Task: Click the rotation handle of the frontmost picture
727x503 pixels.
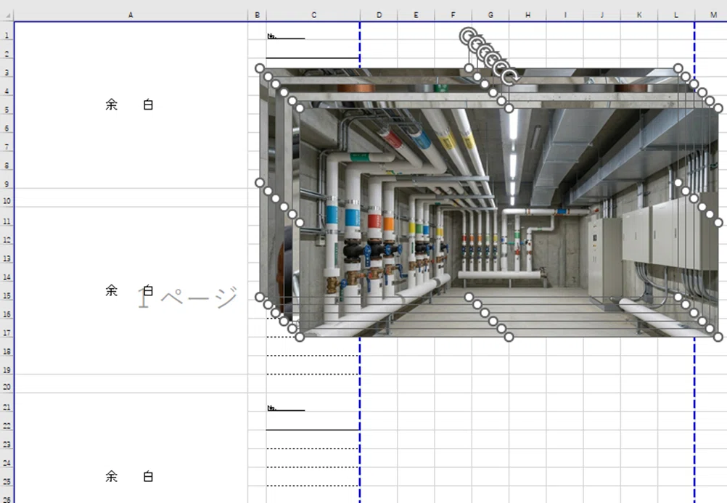Action: point(509,77)
